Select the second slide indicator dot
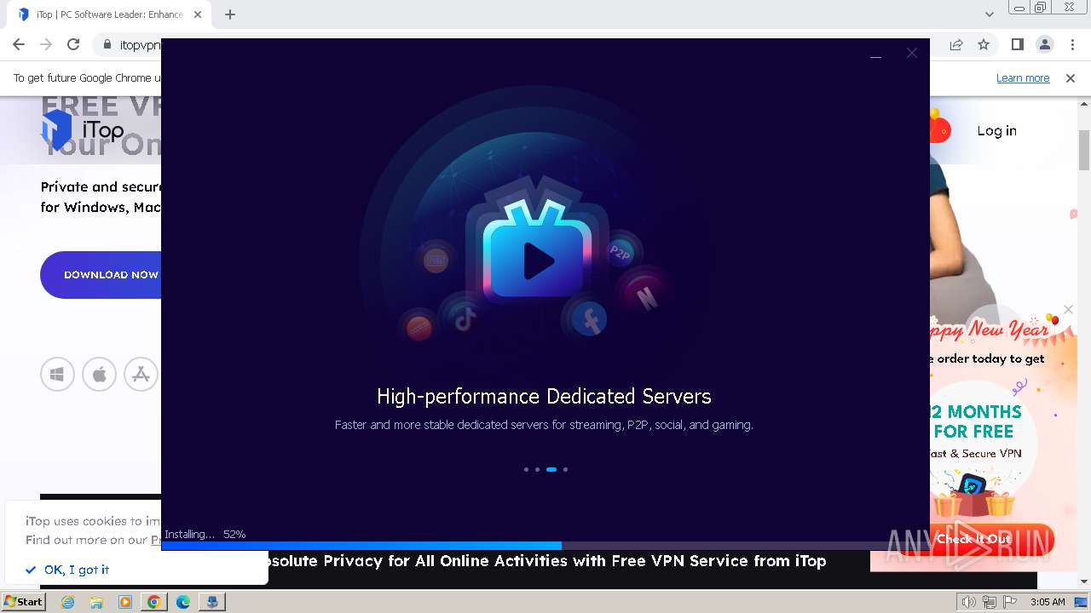This screenshot has height=613, width=1091. [537, 469]
